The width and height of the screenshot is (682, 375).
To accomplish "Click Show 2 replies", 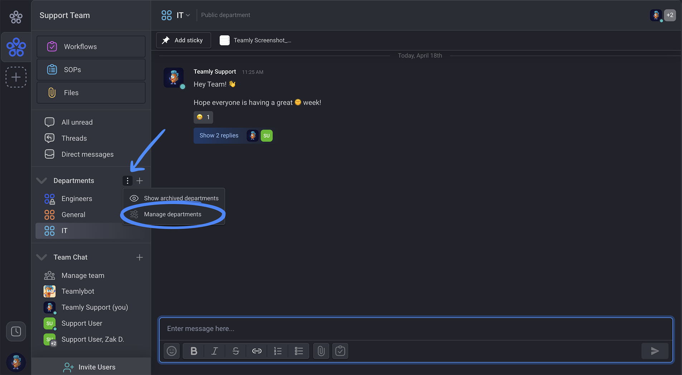I will point(219,135).
